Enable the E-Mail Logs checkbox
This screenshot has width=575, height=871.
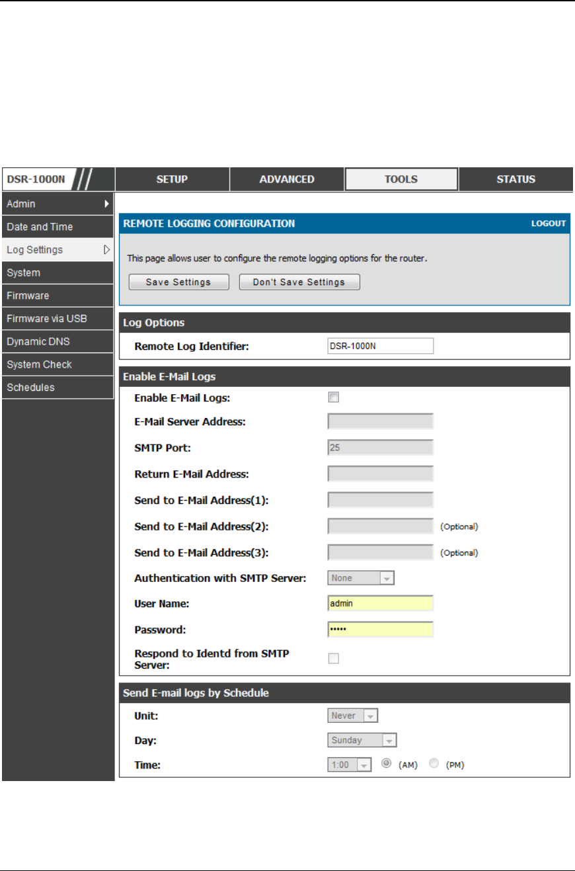(x=334, y=397)
